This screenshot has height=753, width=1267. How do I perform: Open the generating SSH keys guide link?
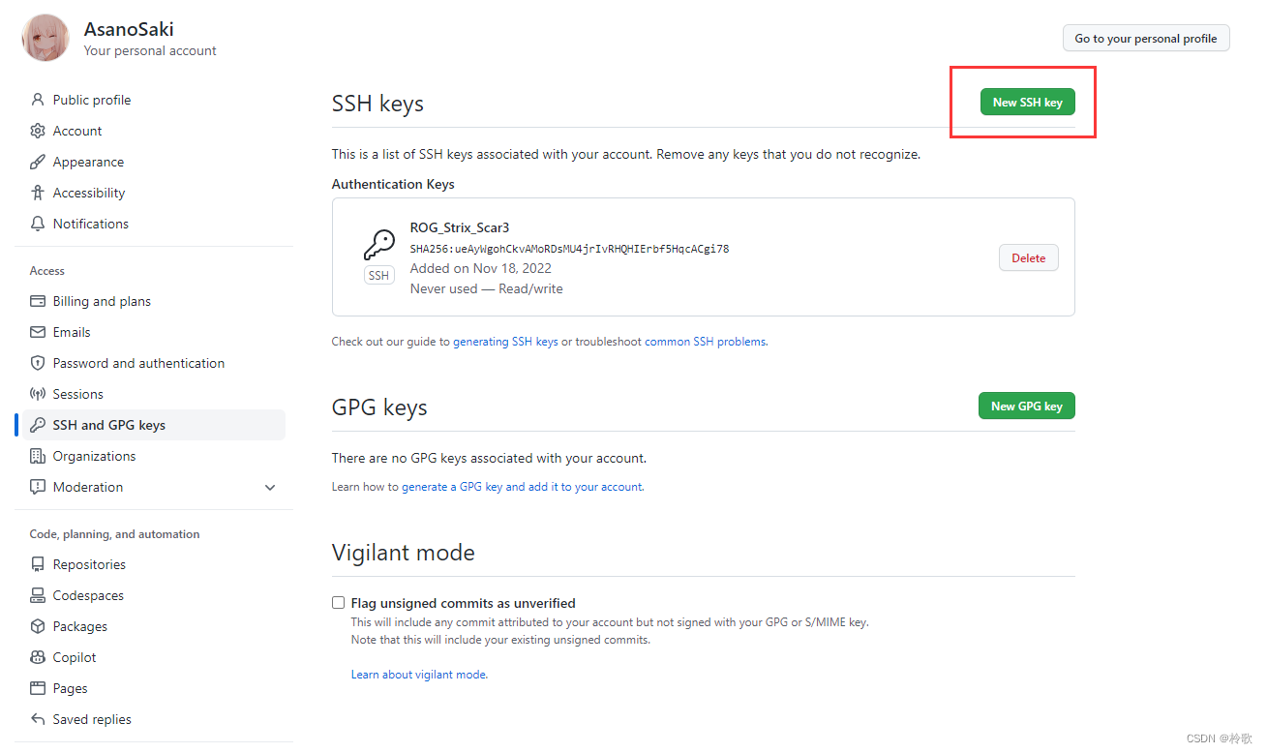(x=505, y=342)
